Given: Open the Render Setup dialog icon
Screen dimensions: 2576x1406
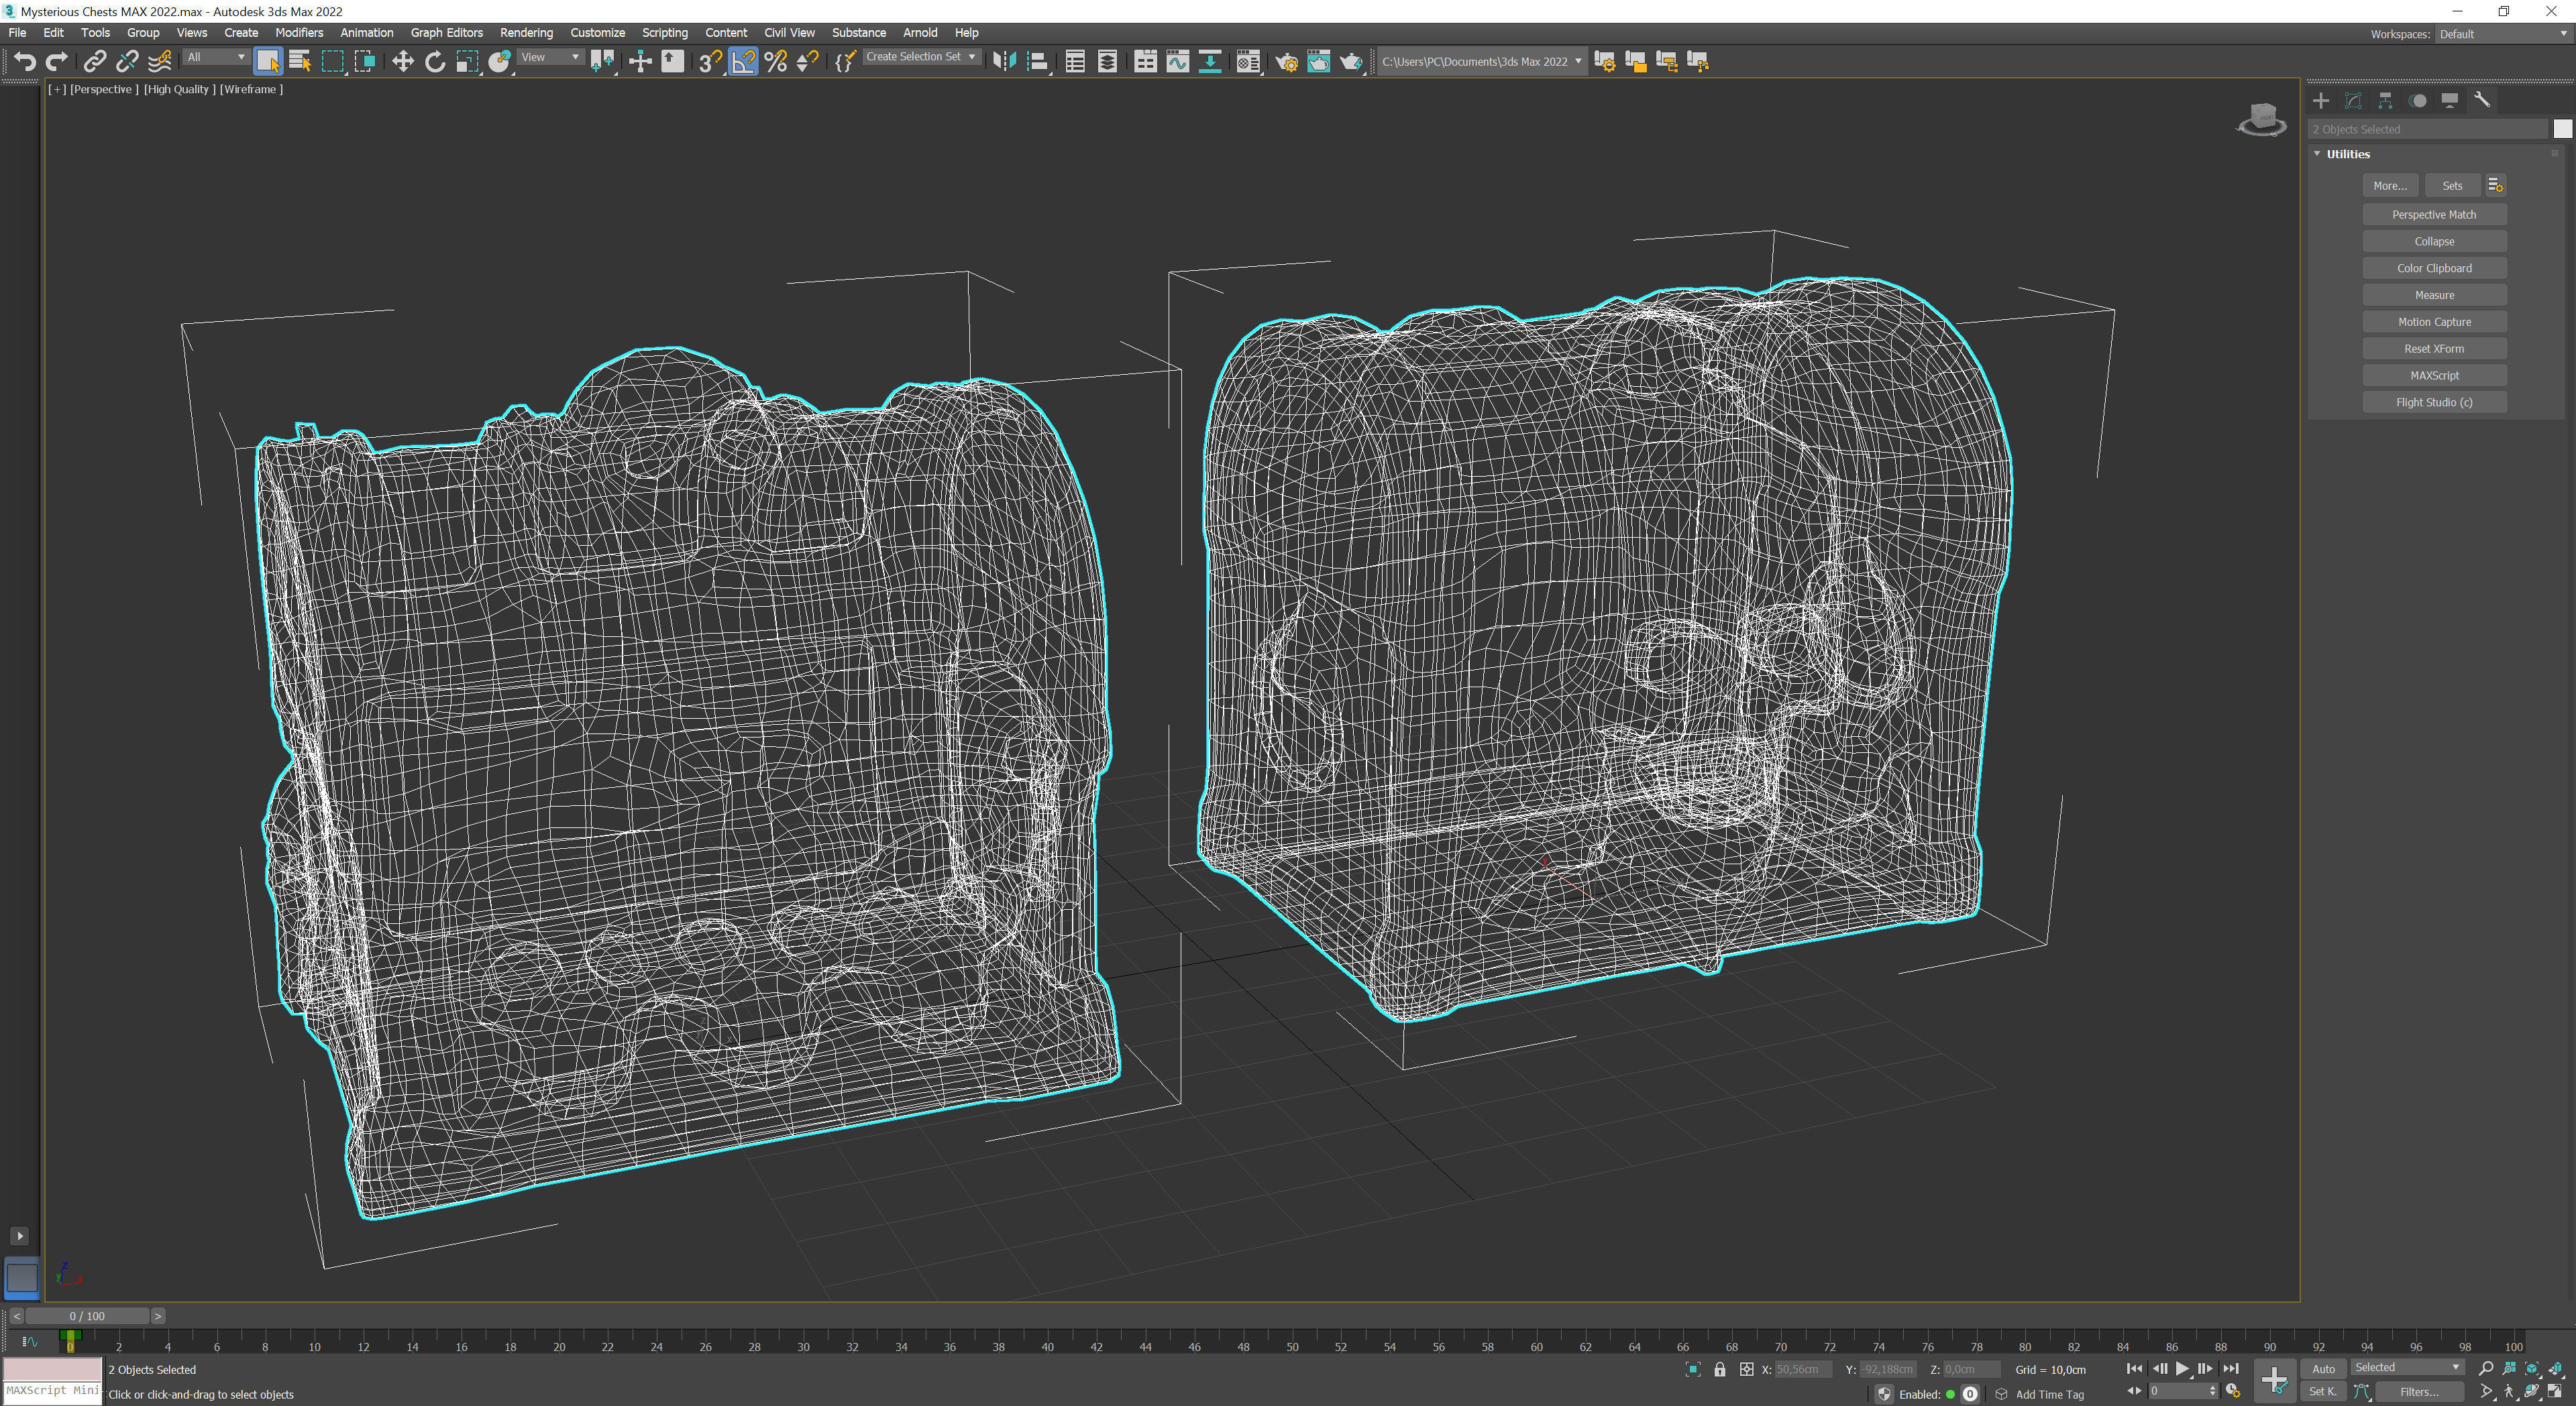Looking at the screenshot, I should pos(1286,62).
